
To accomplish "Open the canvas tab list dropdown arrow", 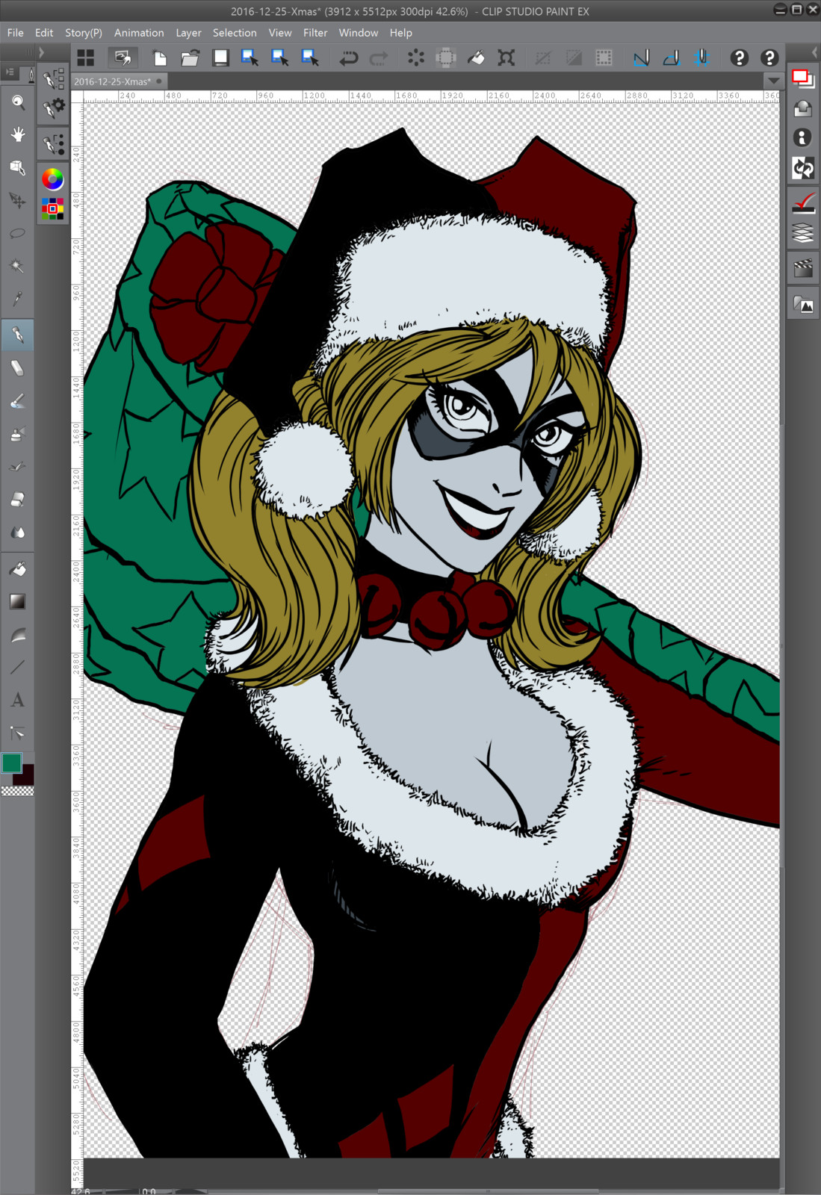I will click(773, 81).
